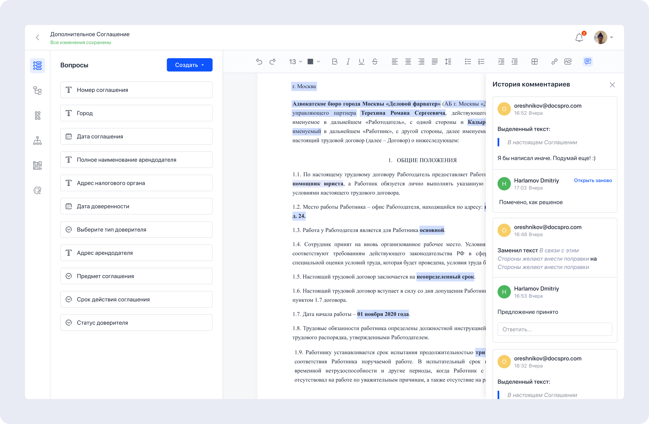Increase paragraph indent
Viewport: 649px width, 424px height.
tap(501, 62)
